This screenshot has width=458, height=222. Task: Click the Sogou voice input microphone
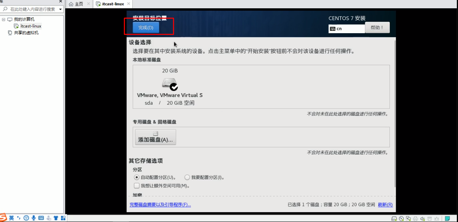pyautogui.click(x=34, y=218)
